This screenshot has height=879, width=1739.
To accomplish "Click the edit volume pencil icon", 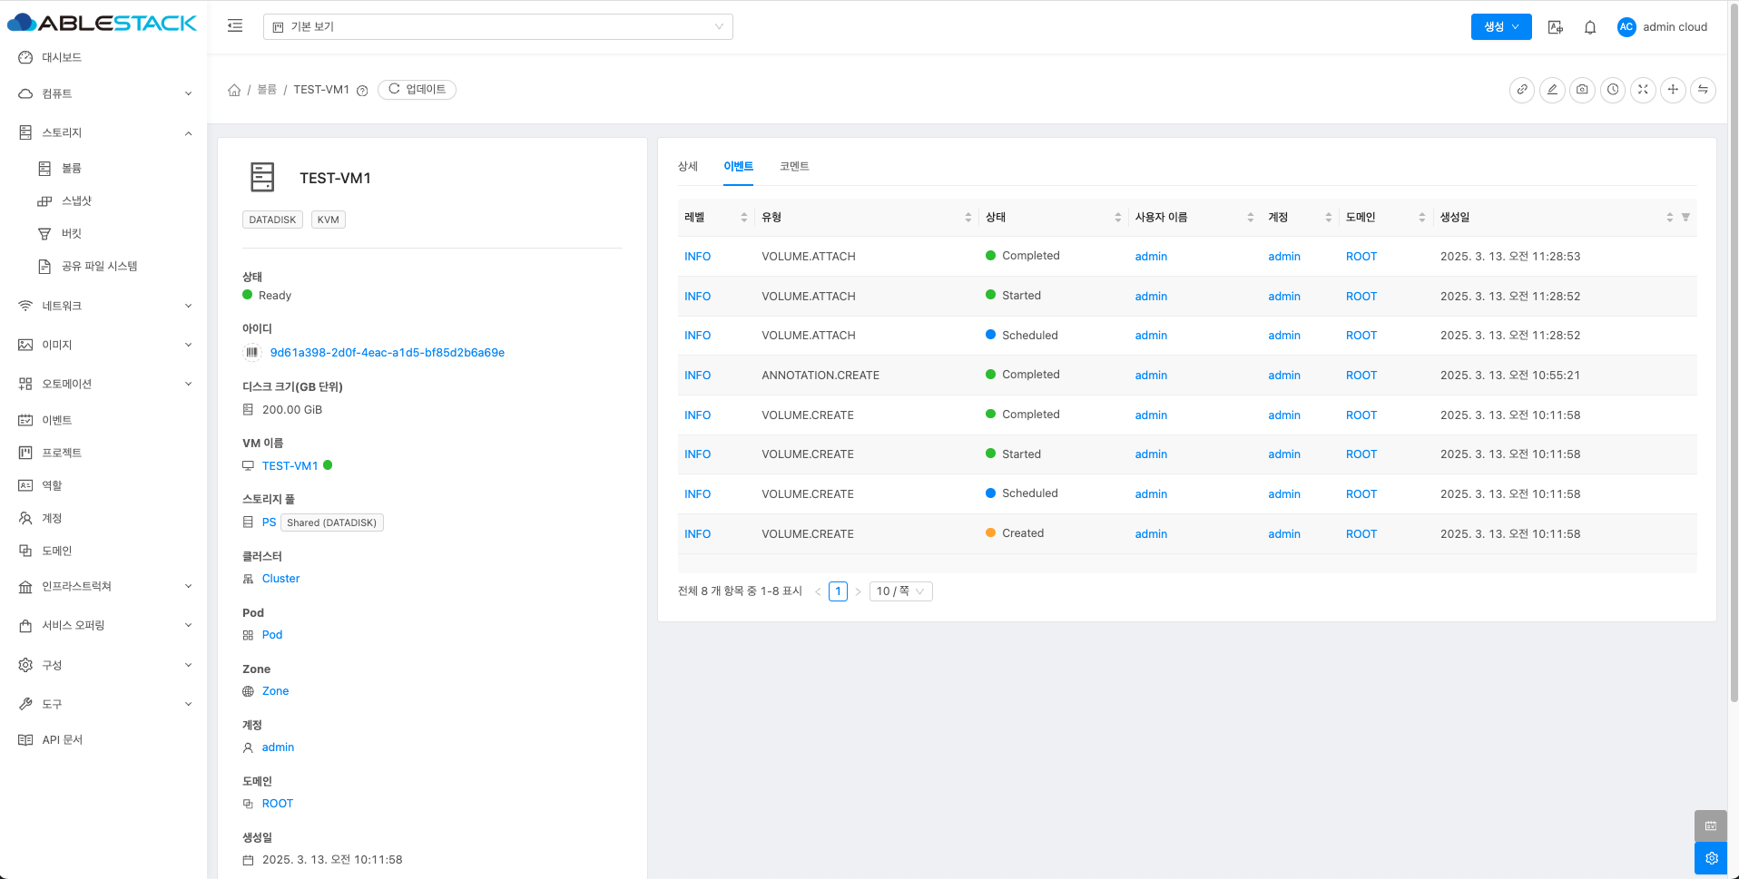I will pos(1552,90).
